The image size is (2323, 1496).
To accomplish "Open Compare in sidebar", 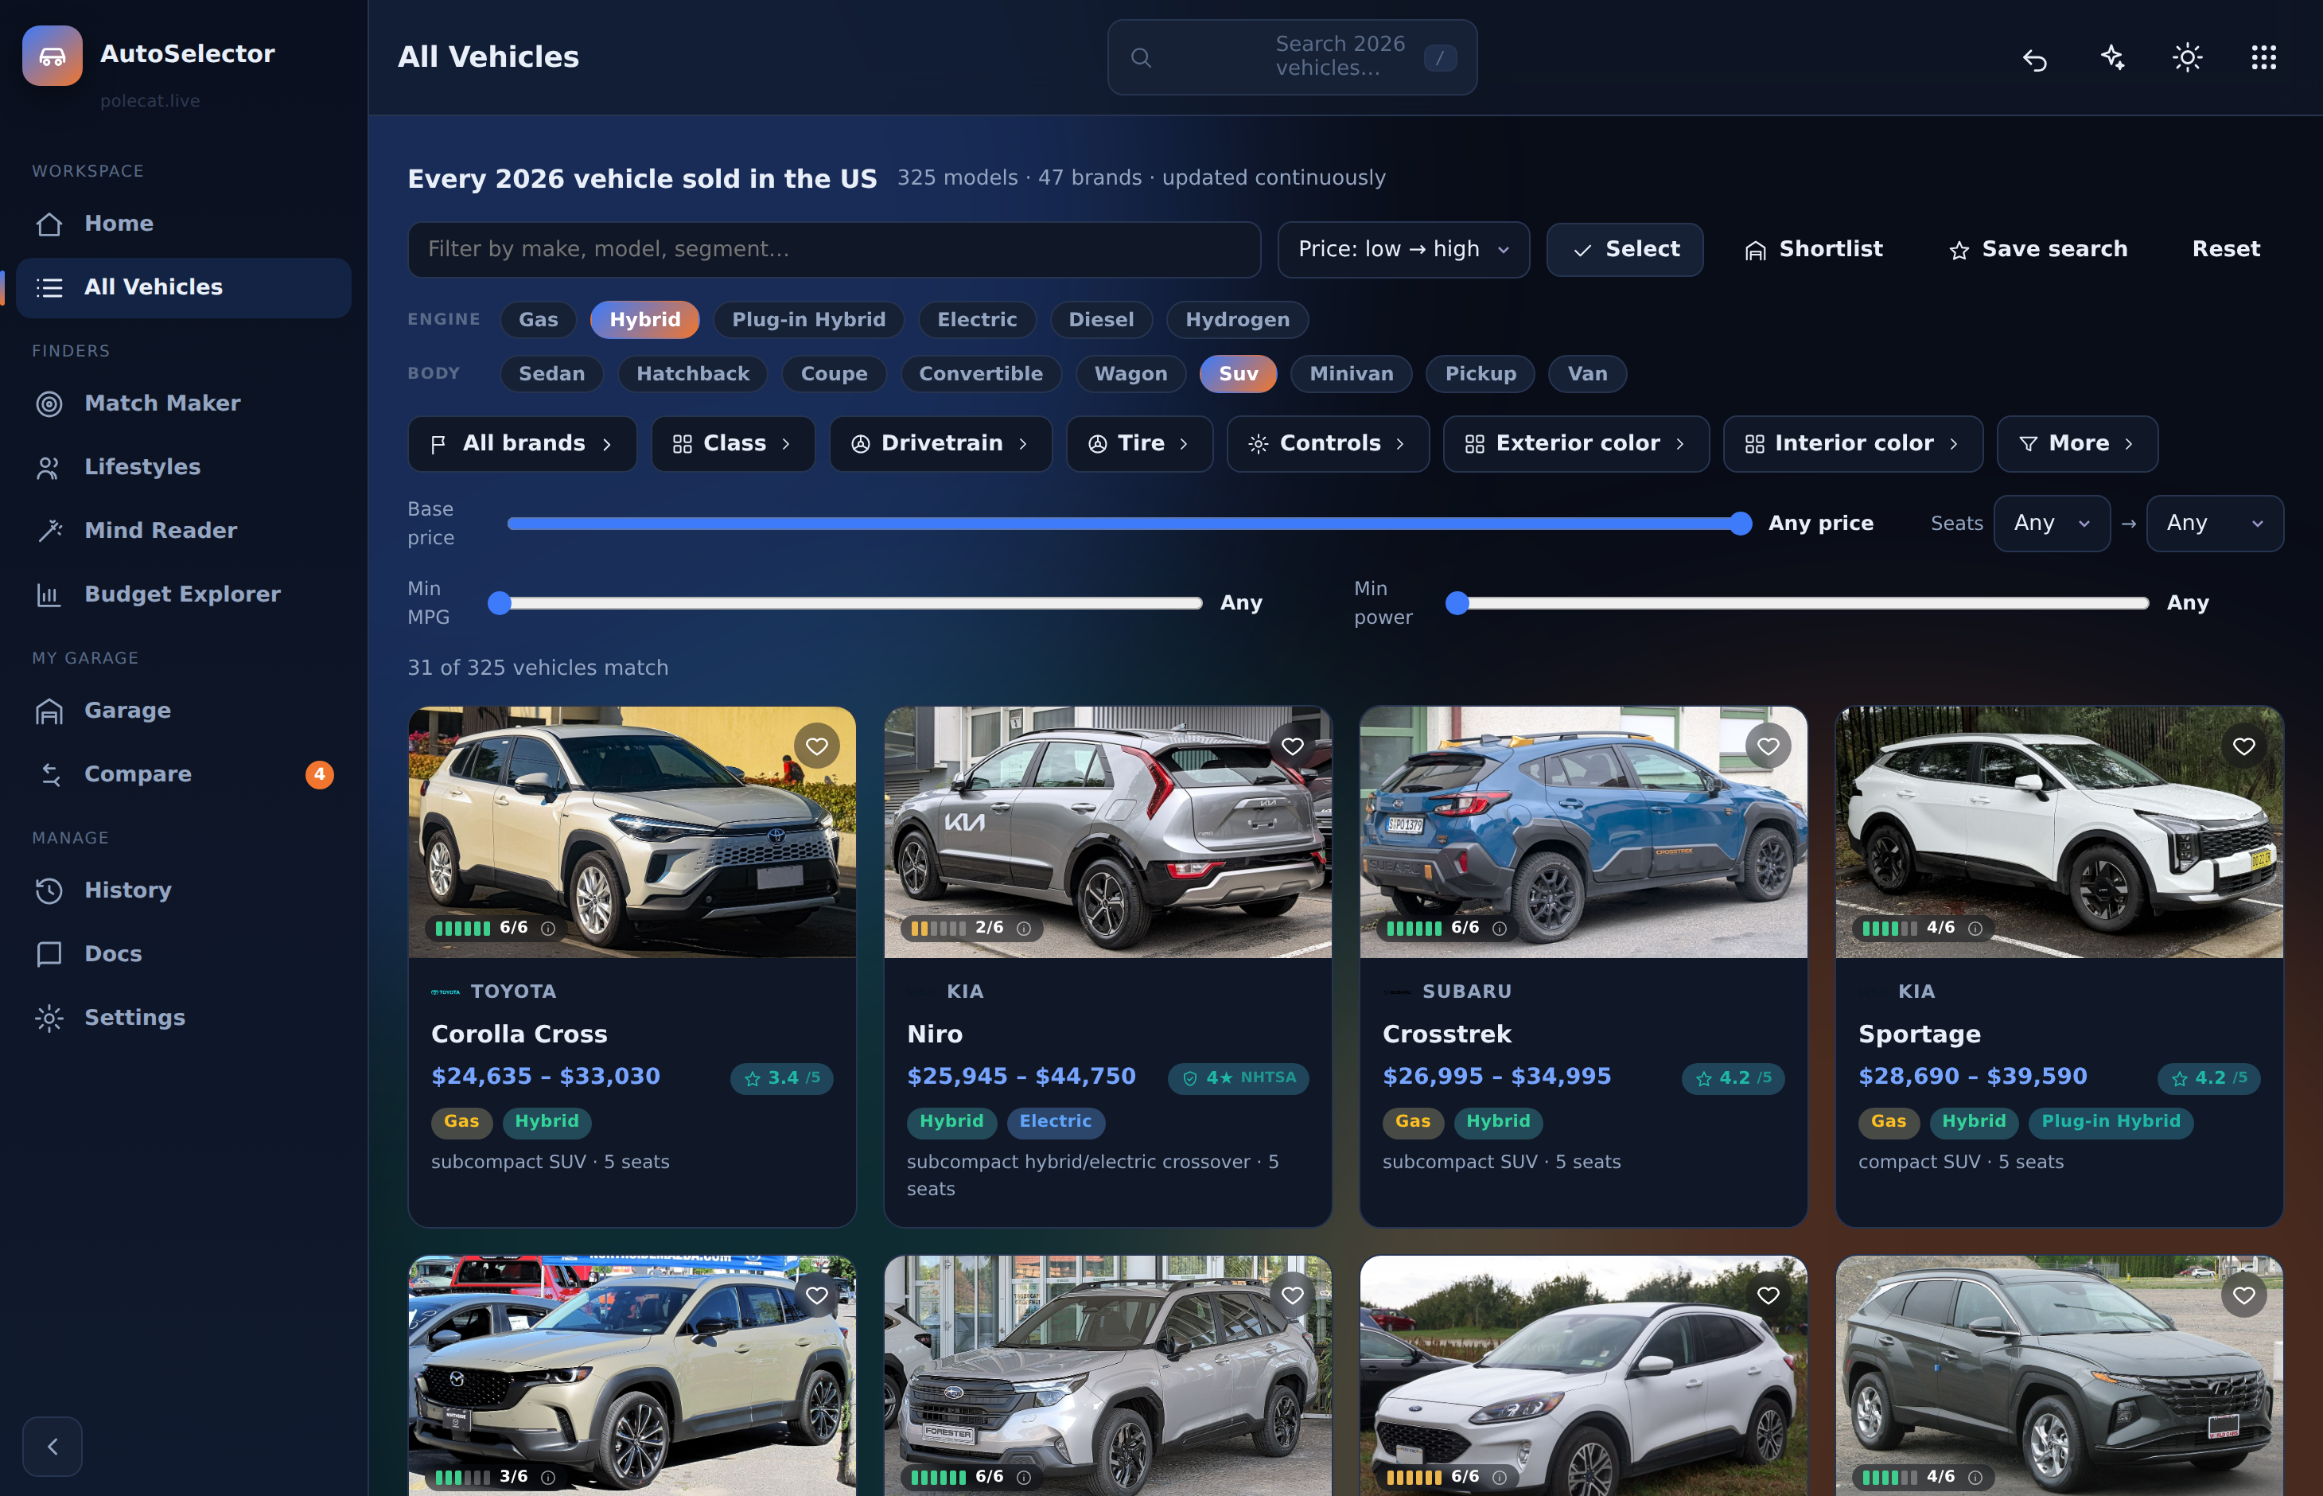I will click(184, 774).
